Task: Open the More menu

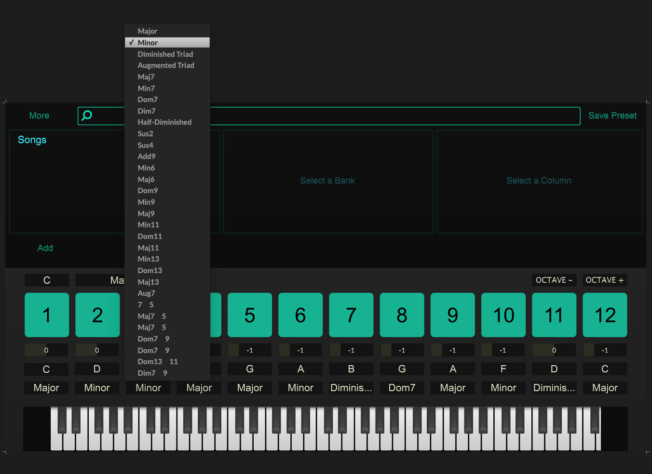Action: [39, 116]
